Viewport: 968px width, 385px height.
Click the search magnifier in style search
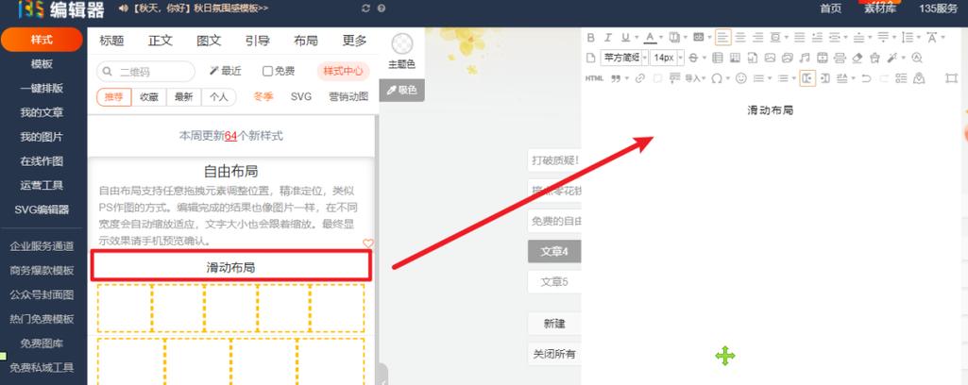pyautogui.click(x=108, y=72)
